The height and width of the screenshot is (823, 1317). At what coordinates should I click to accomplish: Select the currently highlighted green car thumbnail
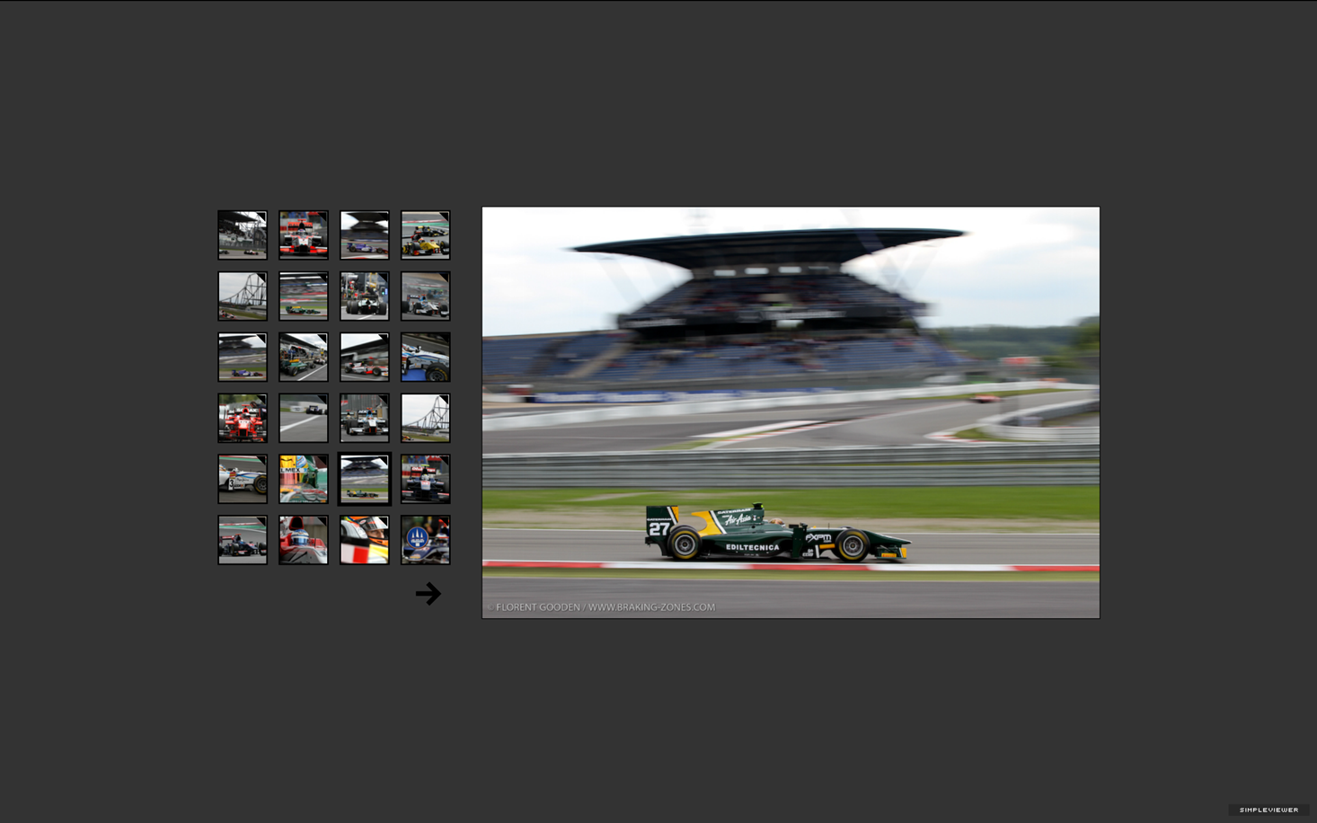(365, 479)
